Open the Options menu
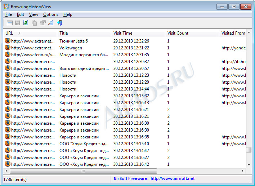 (x=51, y=14)
